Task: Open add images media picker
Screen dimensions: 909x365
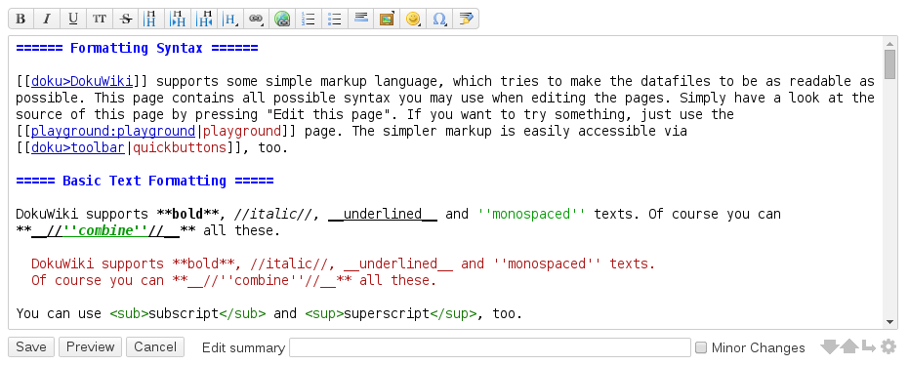Action: point(387,19)
